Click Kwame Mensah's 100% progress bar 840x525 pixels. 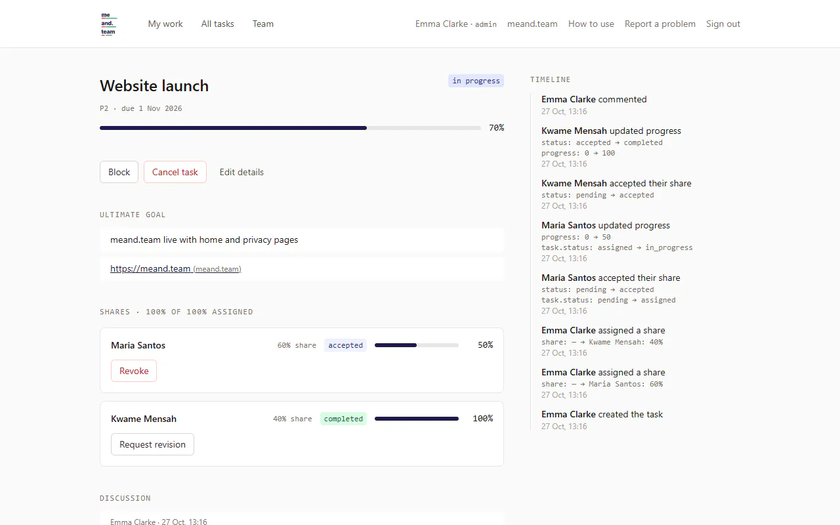(417, 419)
